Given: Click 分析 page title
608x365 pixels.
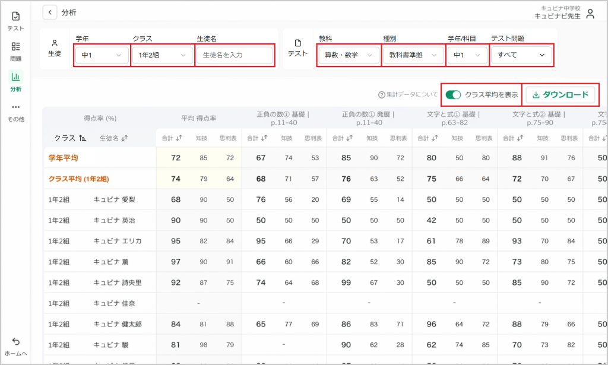Looking at the screenshot, I should click(69, 12).
